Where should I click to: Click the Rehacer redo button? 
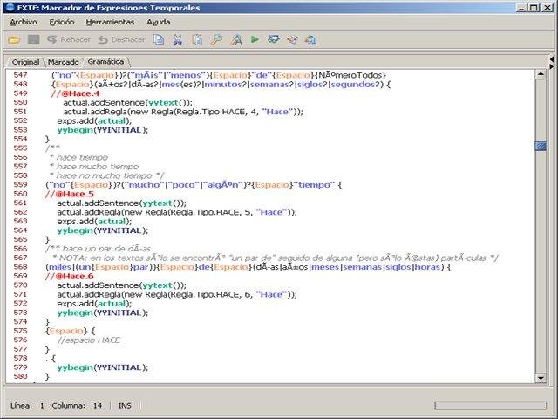click(x=69, y=39)
